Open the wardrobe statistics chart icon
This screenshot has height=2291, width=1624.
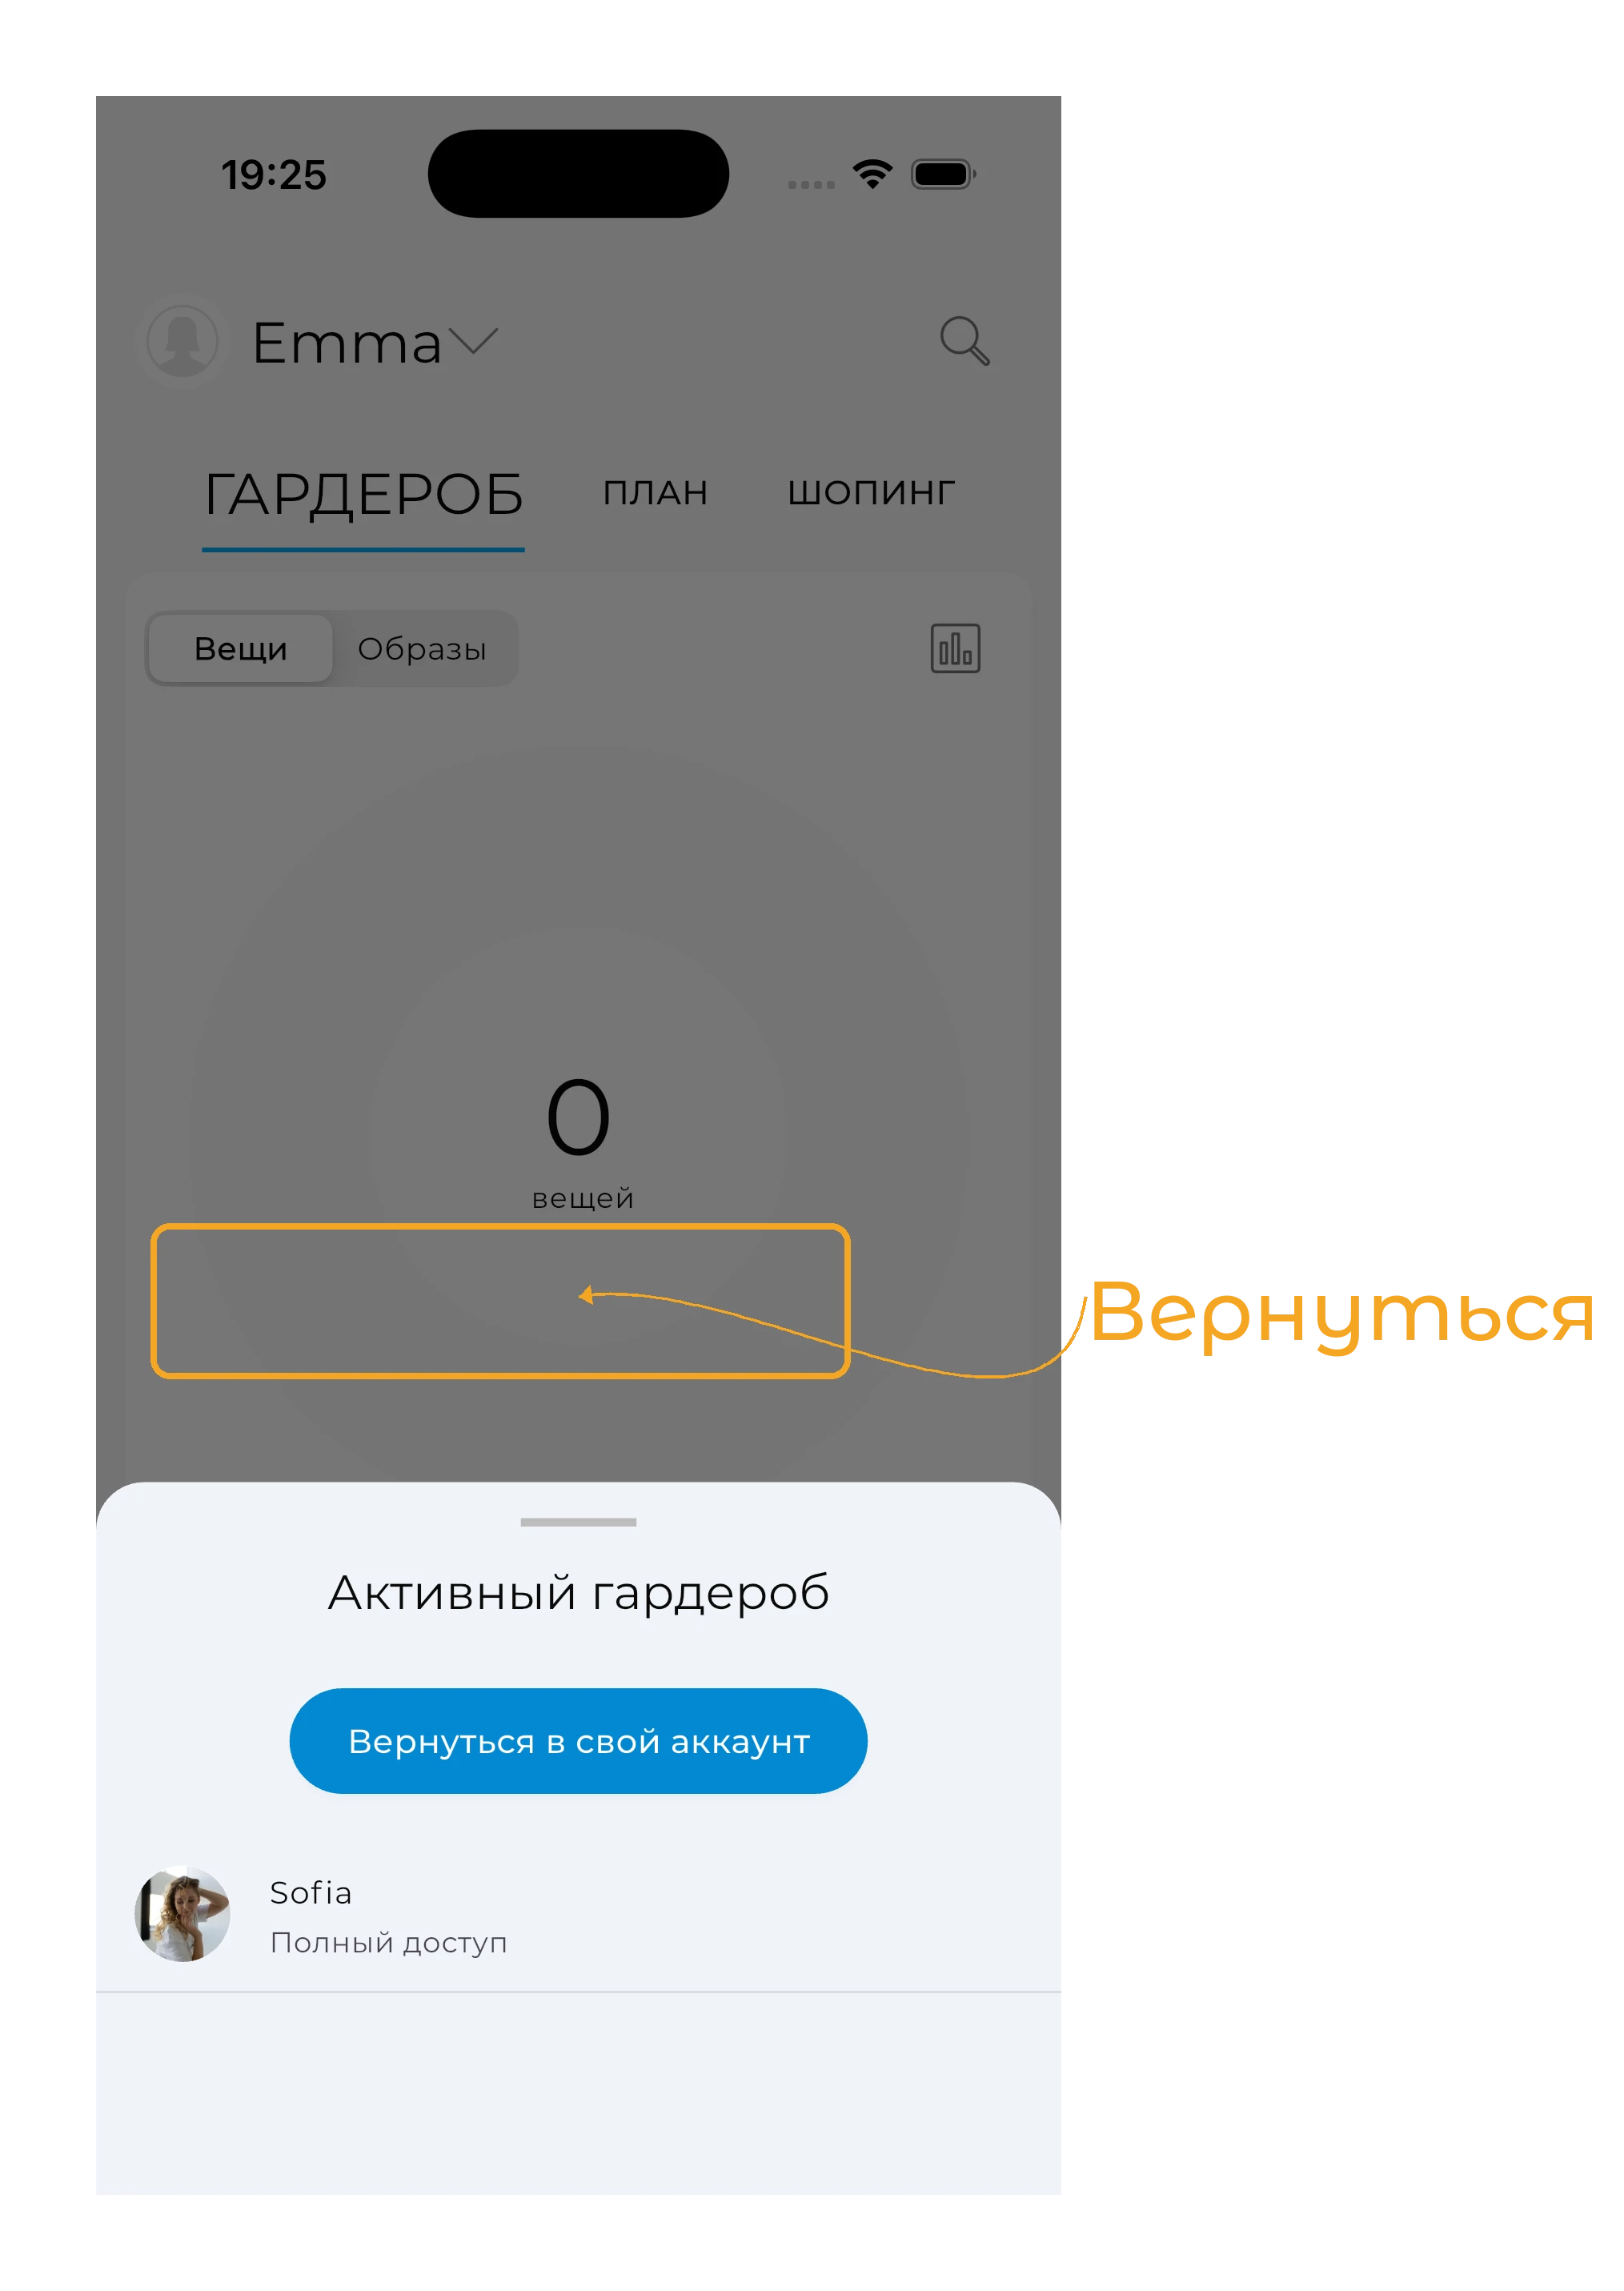(x=955, y=648)
